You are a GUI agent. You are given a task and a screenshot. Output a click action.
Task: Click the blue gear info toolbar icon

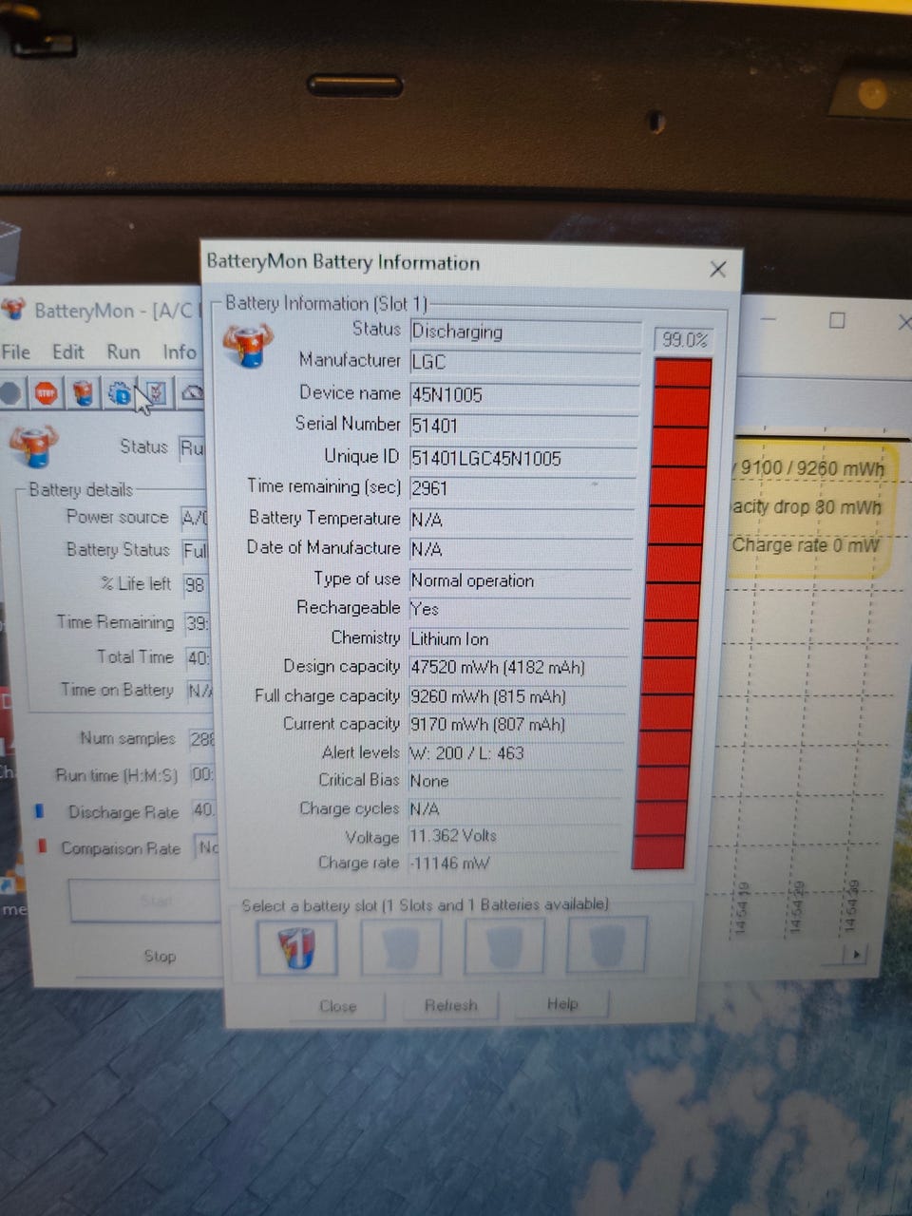120,392
